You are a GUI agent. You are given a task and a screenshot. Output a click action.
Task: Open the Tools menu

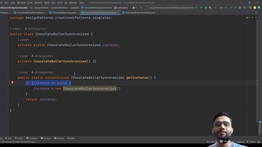60,3
